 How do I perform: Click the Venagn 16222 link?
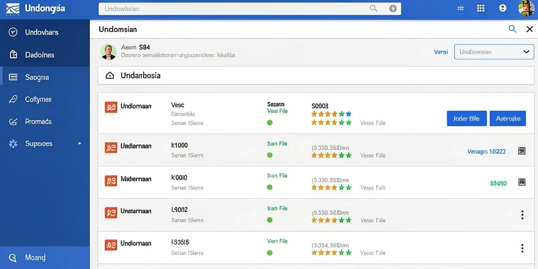(x=486, y=151)
